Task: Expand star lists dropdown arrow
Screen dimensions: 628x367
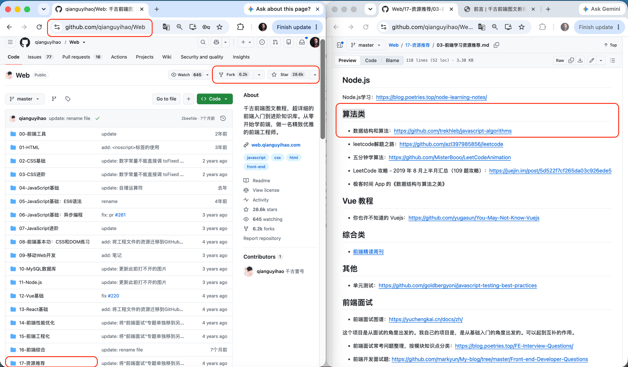Action: click(315, 75)
